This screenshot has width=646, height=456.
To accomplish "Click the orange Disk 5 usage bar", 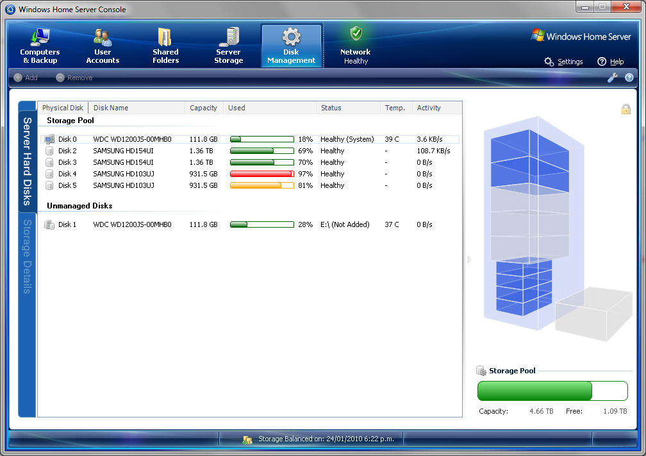I will [262, 185].
